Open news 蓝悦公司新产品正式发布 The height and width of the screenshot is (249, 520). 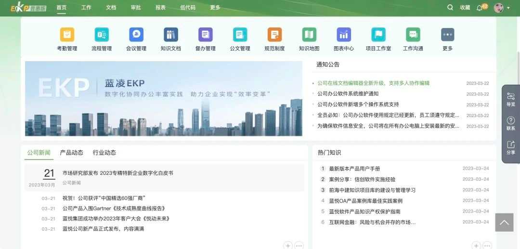[x=103, y=229]
